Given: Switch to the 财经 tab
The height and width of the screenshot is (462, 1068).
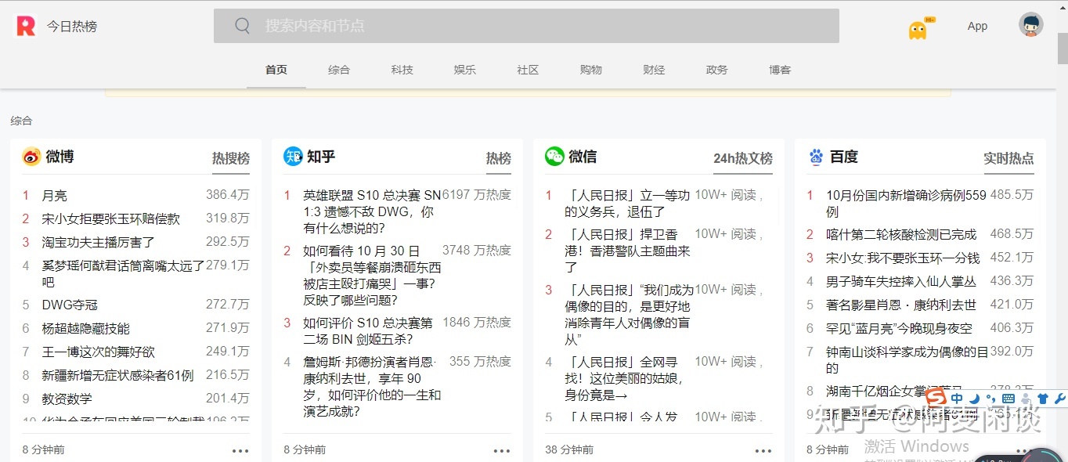Looking at the screenshot, I should pyautogui.click(x=654, y=70).
